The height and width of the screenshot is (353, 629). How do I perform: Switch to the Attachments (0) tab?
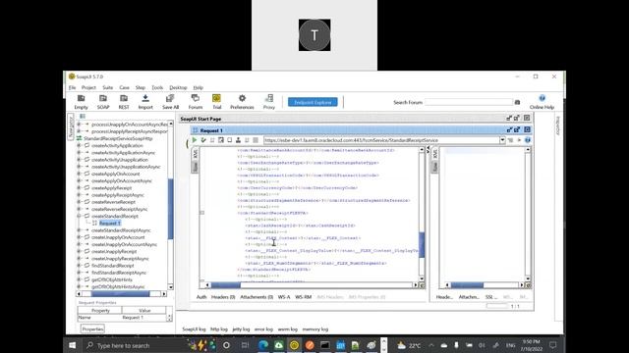[x=257, y=297]
